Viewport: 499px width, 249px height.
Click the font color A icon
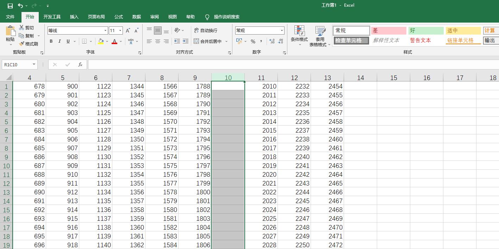point(114,41)
